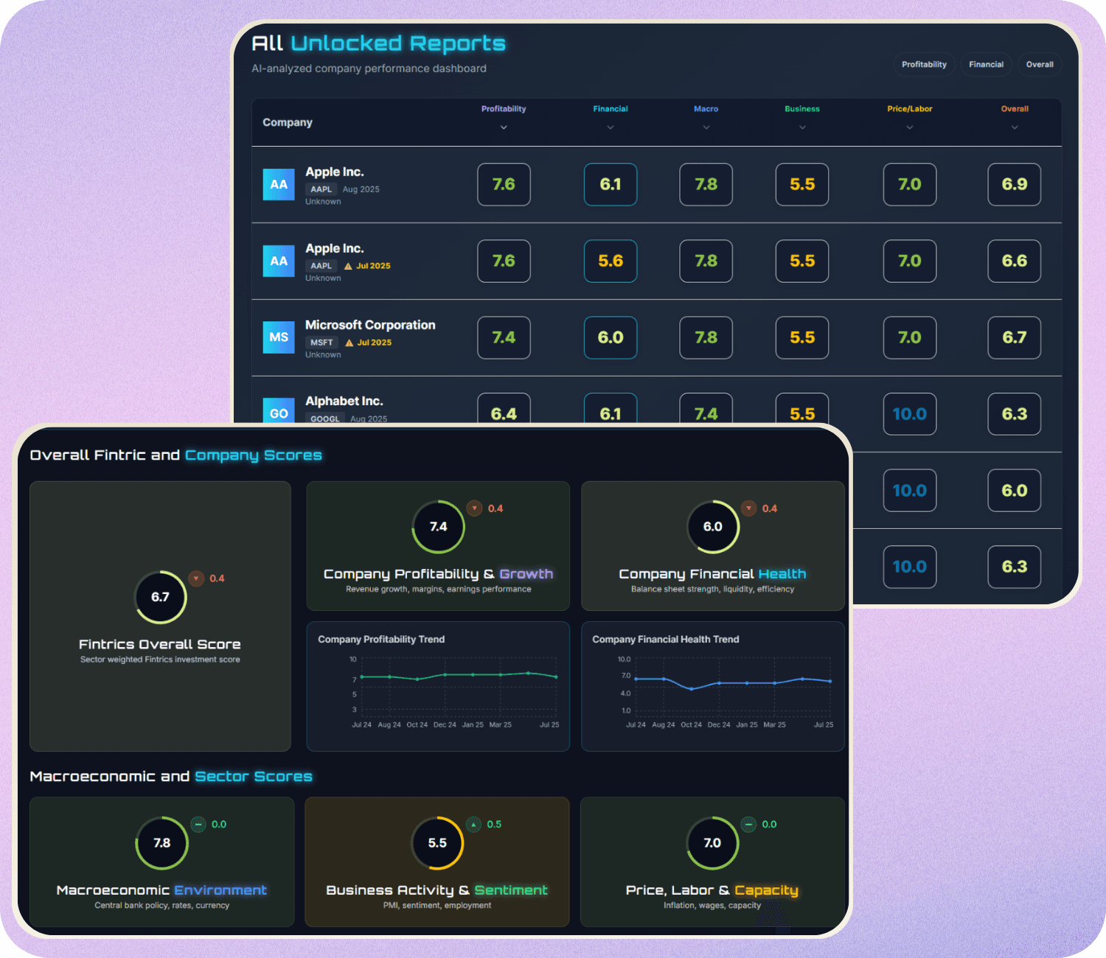
Task: Click the 6.7 Fintrics overall score gauge
Action: click(x=161, y=597)
